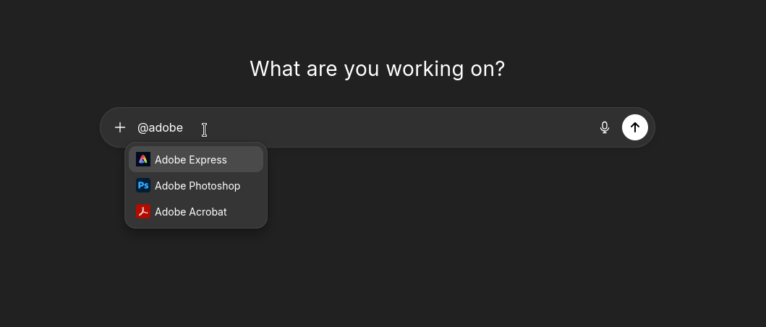Click the blue Ps Photoshop icon
The width and height of the screenshot is (766, 327).
tap(143, 185)
